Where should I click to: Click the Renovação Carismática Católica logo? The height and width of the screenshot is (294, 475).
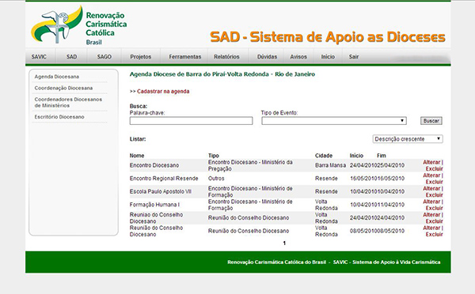pos(78,25)
